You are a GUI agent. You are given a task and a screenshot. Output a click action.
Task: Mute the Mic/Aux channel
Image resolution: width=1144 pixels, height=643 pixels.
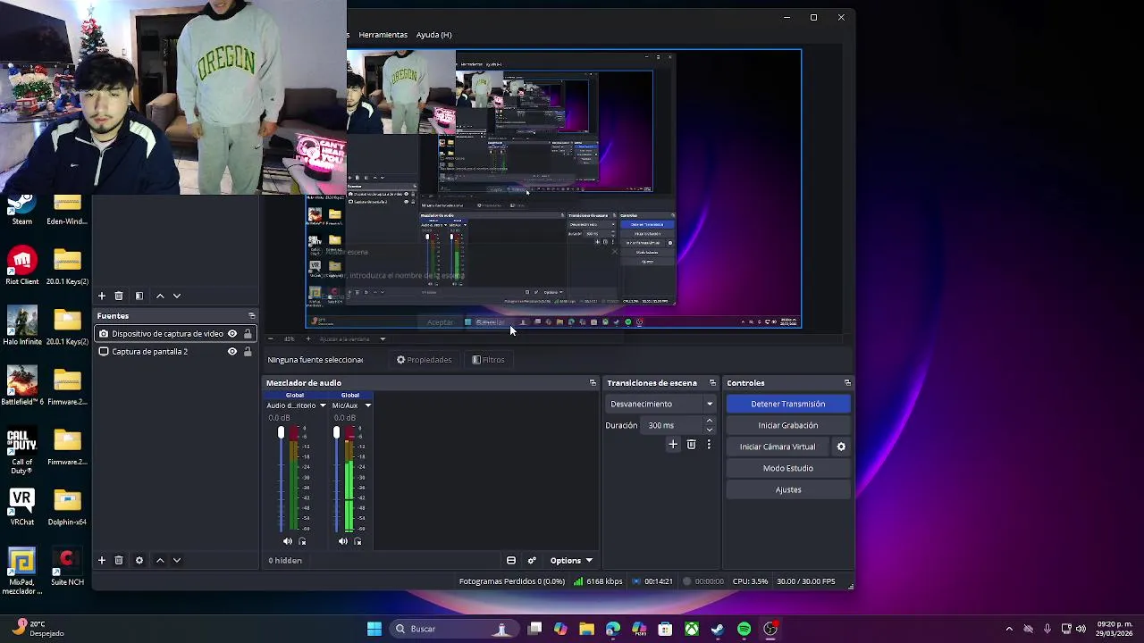coord(343,541)
